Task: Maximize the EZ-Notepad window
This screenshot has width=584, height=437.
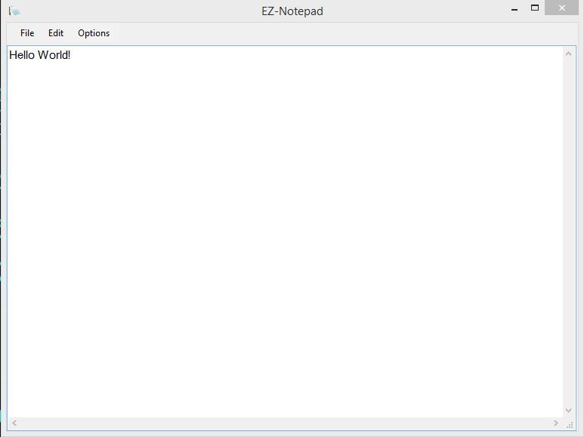Action: 534,8
